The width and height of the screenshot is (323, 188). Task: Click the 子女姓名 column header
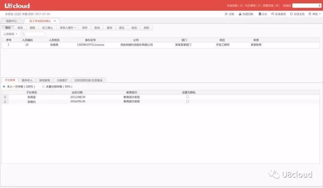tap(32, 93)
